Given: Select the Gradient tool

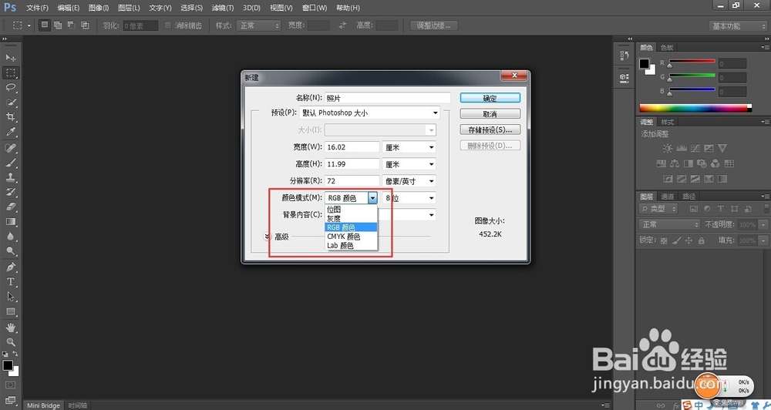Looking at the screenshot, I should (10, 221).
